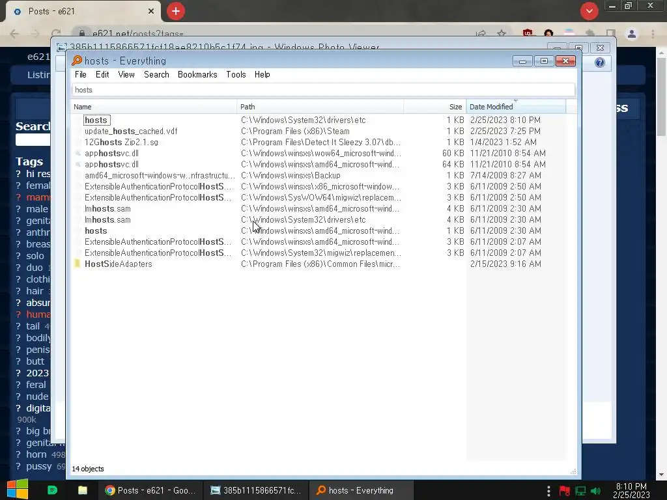
Task: Click the Steam path of update_hosts_cached.vdf
Action: [295, 132]
